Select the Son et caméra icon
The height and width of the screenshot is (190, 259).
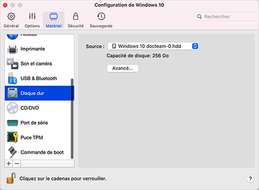pos(12,63)
